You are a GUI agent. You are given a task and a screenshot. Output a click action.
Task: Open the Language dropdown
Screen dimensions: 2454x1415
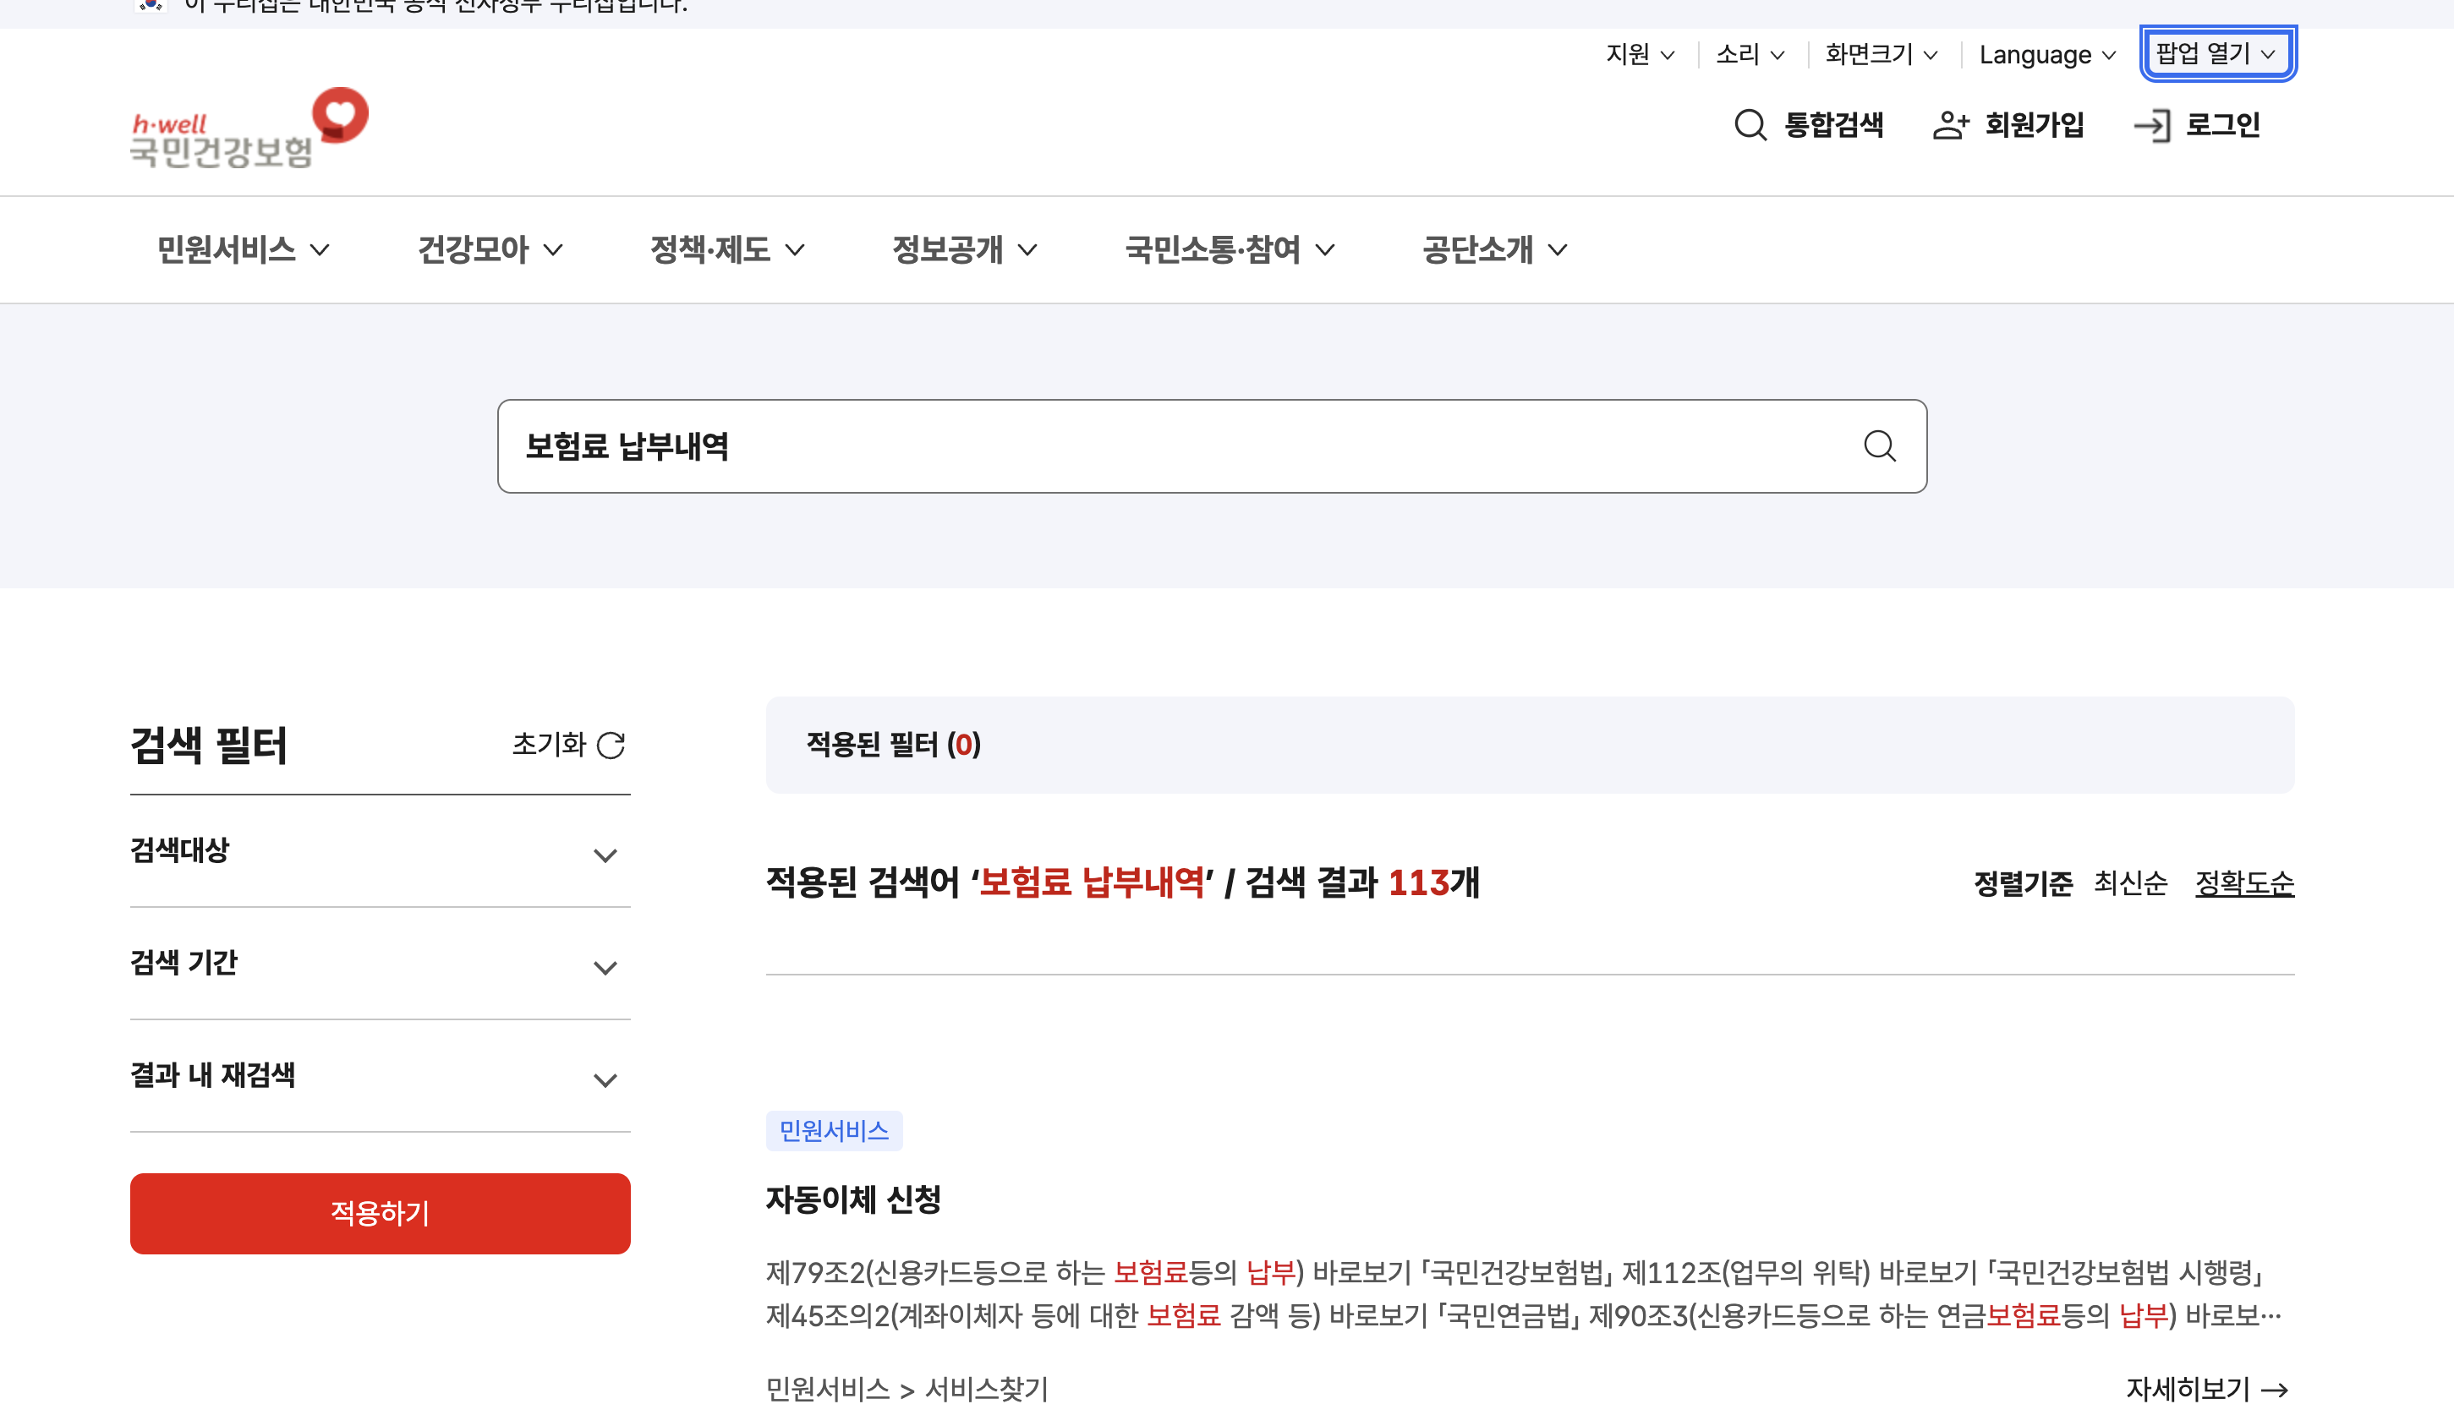(x=2046, y=54)
